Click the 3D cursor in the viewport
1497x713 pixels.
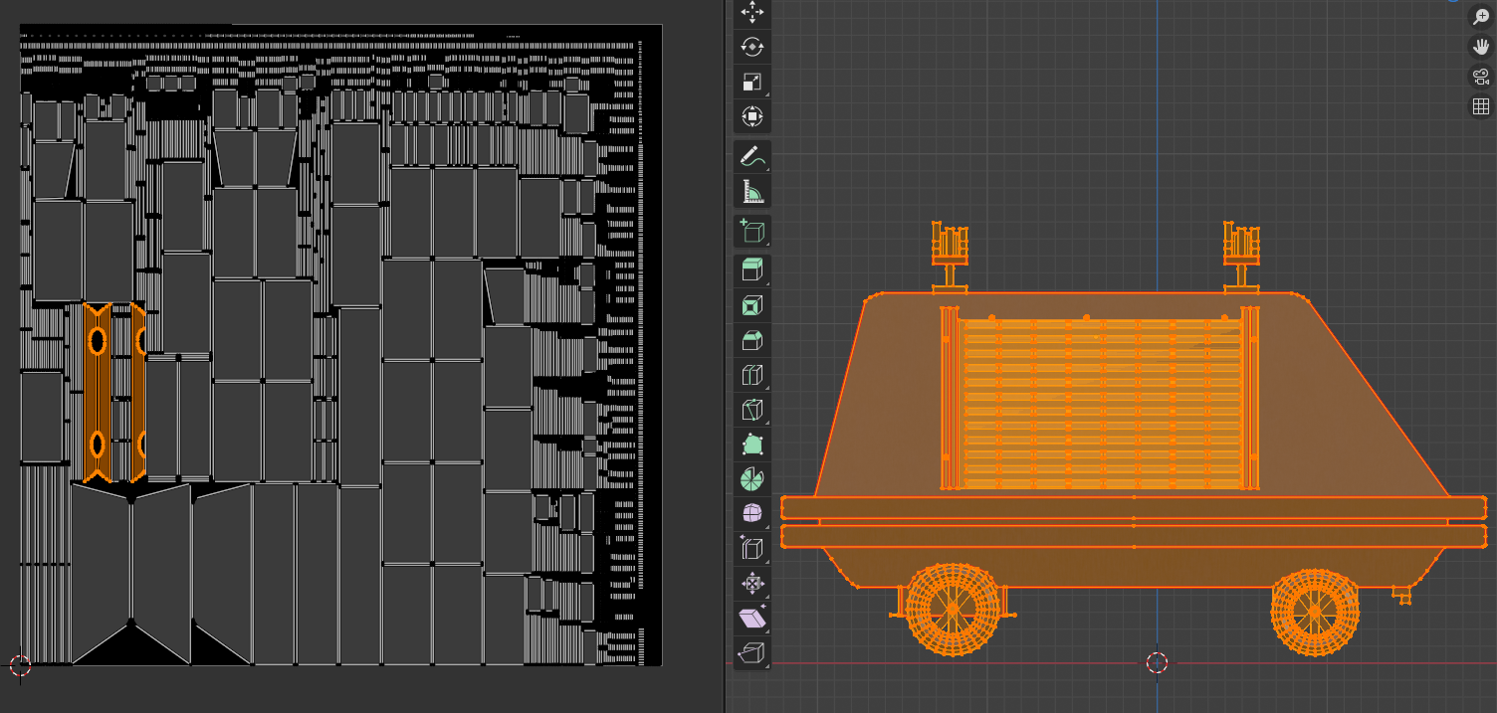[x=1156, y=662]
